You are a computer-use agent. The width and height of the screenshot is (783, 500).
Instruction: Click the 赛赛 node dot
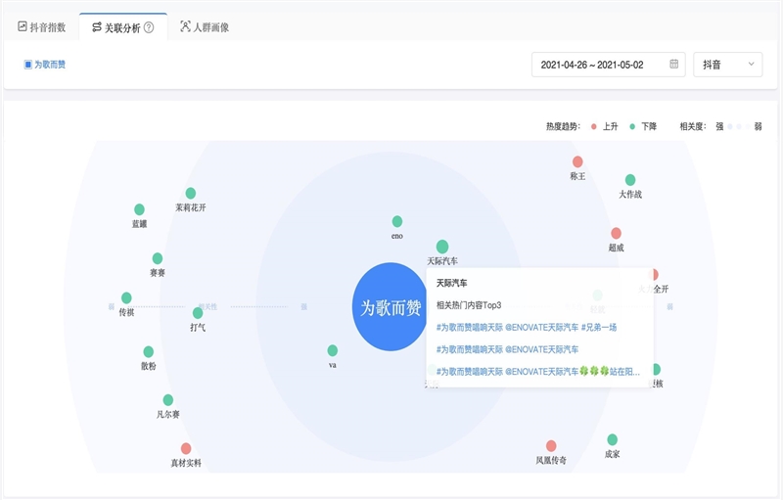pos(158,258)
